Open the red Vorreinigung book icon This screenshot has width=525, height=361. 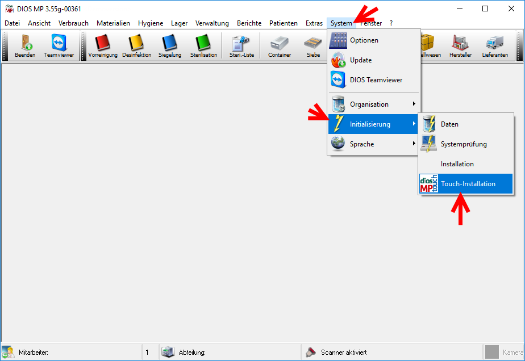click(x=102, y=45)
